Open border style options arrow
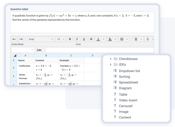 (x=127, y=39)
